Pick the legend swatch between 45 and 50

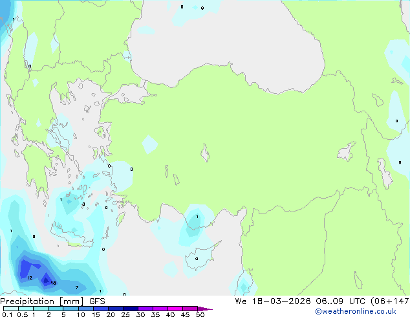(190, 309)
